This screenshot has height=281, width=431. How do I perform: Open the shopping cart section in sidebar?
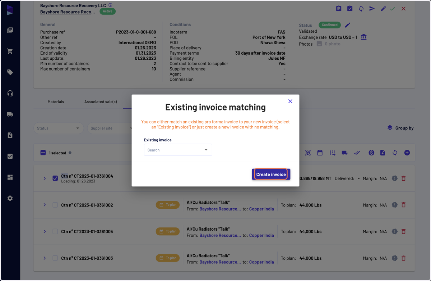[10, 51]
